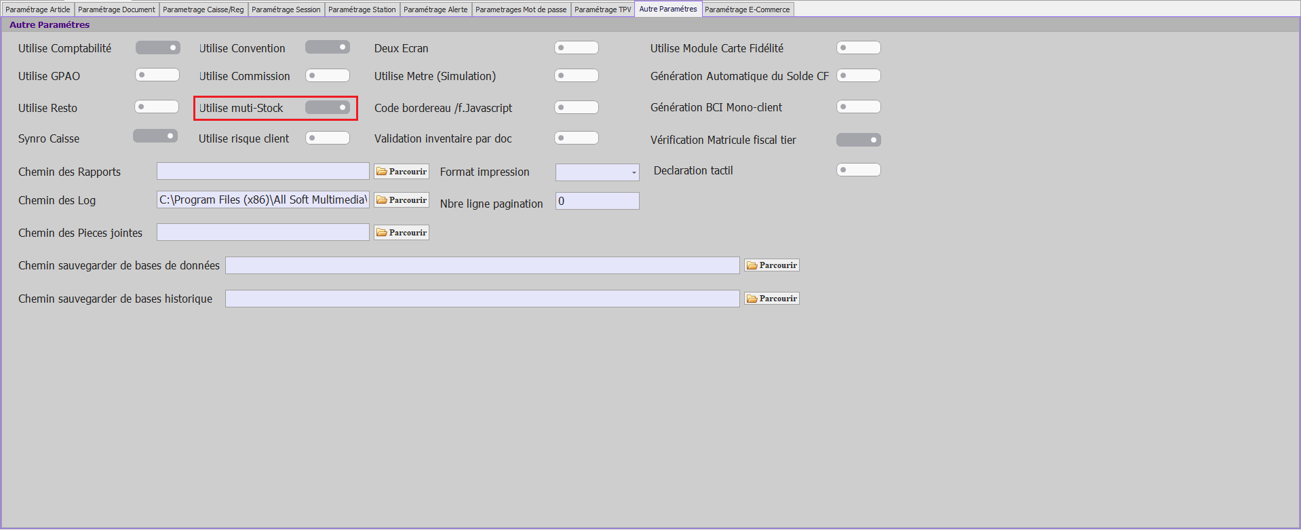Viewport: 1301px width, 530px height.
Task: Turn on Utilise Module Carte Fidélité switch
Action: pyautogui.click(x=859, y=48)
